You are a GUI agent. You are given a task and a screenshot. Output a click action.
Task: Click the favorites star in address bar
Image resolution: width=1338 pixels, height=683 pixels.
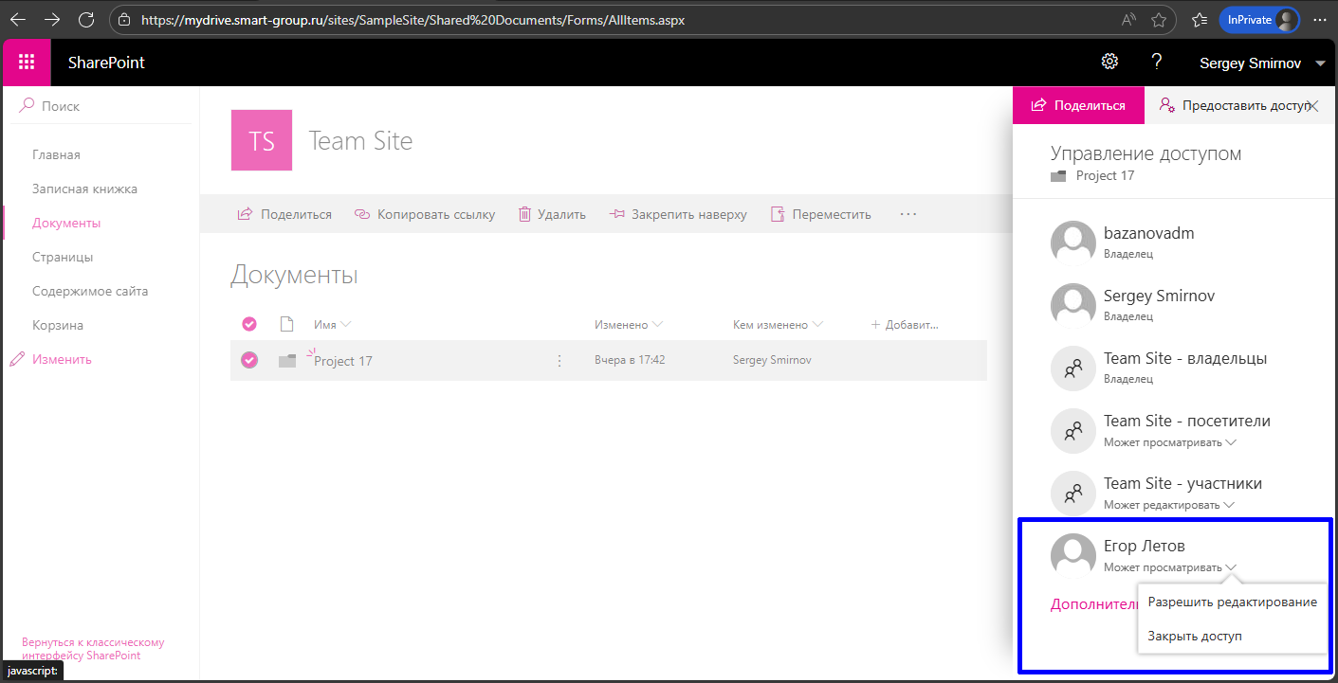coord(1158,19)
